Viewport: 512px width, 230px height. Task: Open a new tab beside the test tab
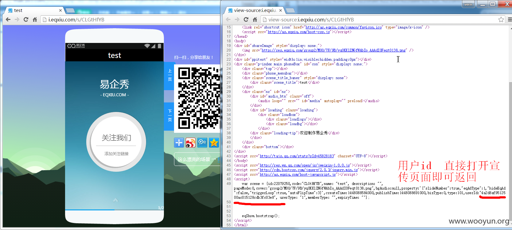pos(70,11)
